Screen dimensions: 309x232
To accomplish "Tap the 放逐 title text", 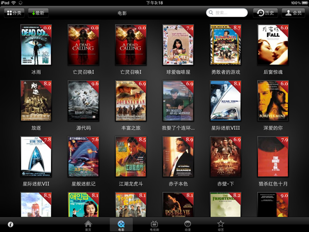I will click(x=36, y=128).
